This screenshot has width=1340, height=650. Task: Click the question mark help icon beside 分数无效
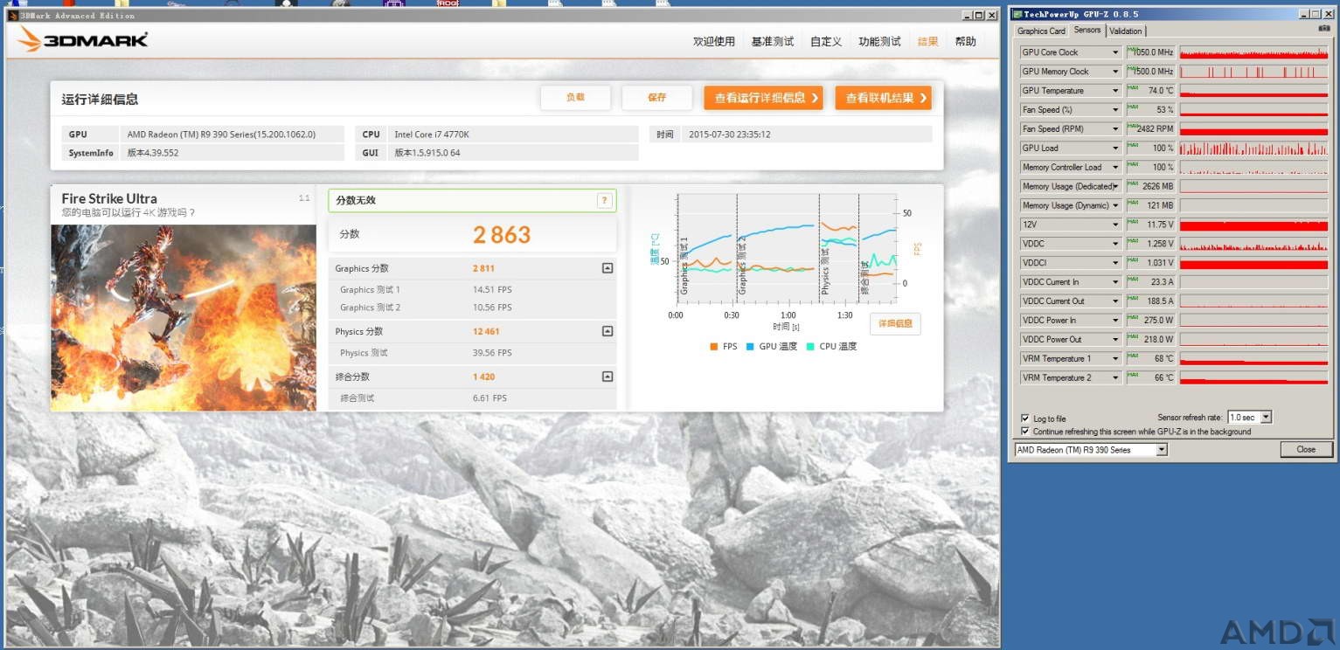point(604,200)
